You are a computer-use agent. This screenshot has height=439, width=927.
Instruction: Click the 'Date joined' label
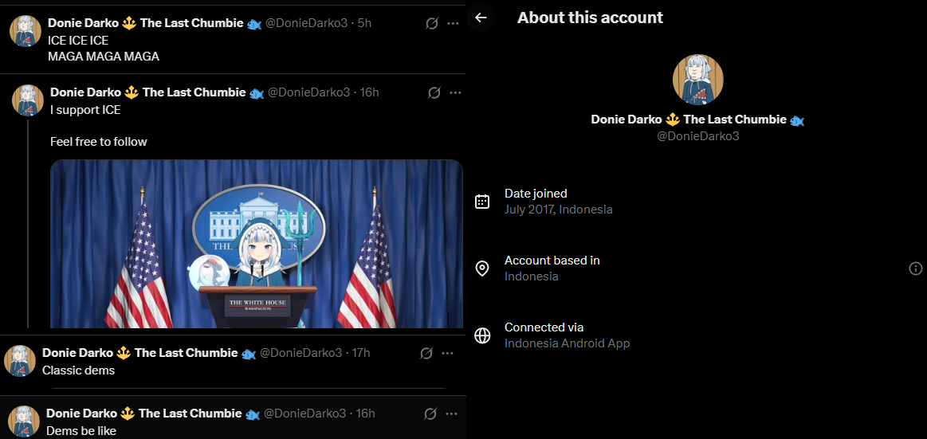[x=536, y=193]
